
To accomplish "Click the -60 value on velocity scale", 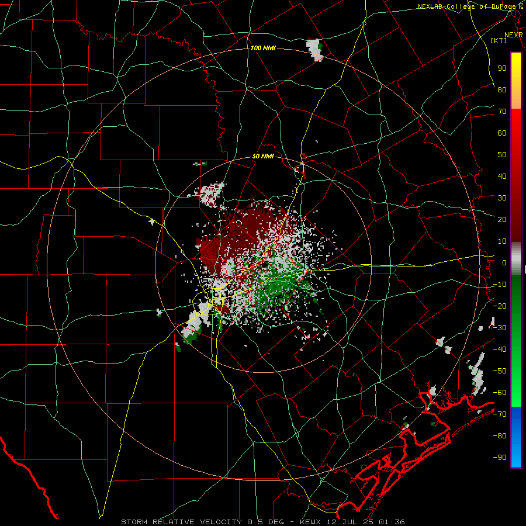I will point(500,393).
